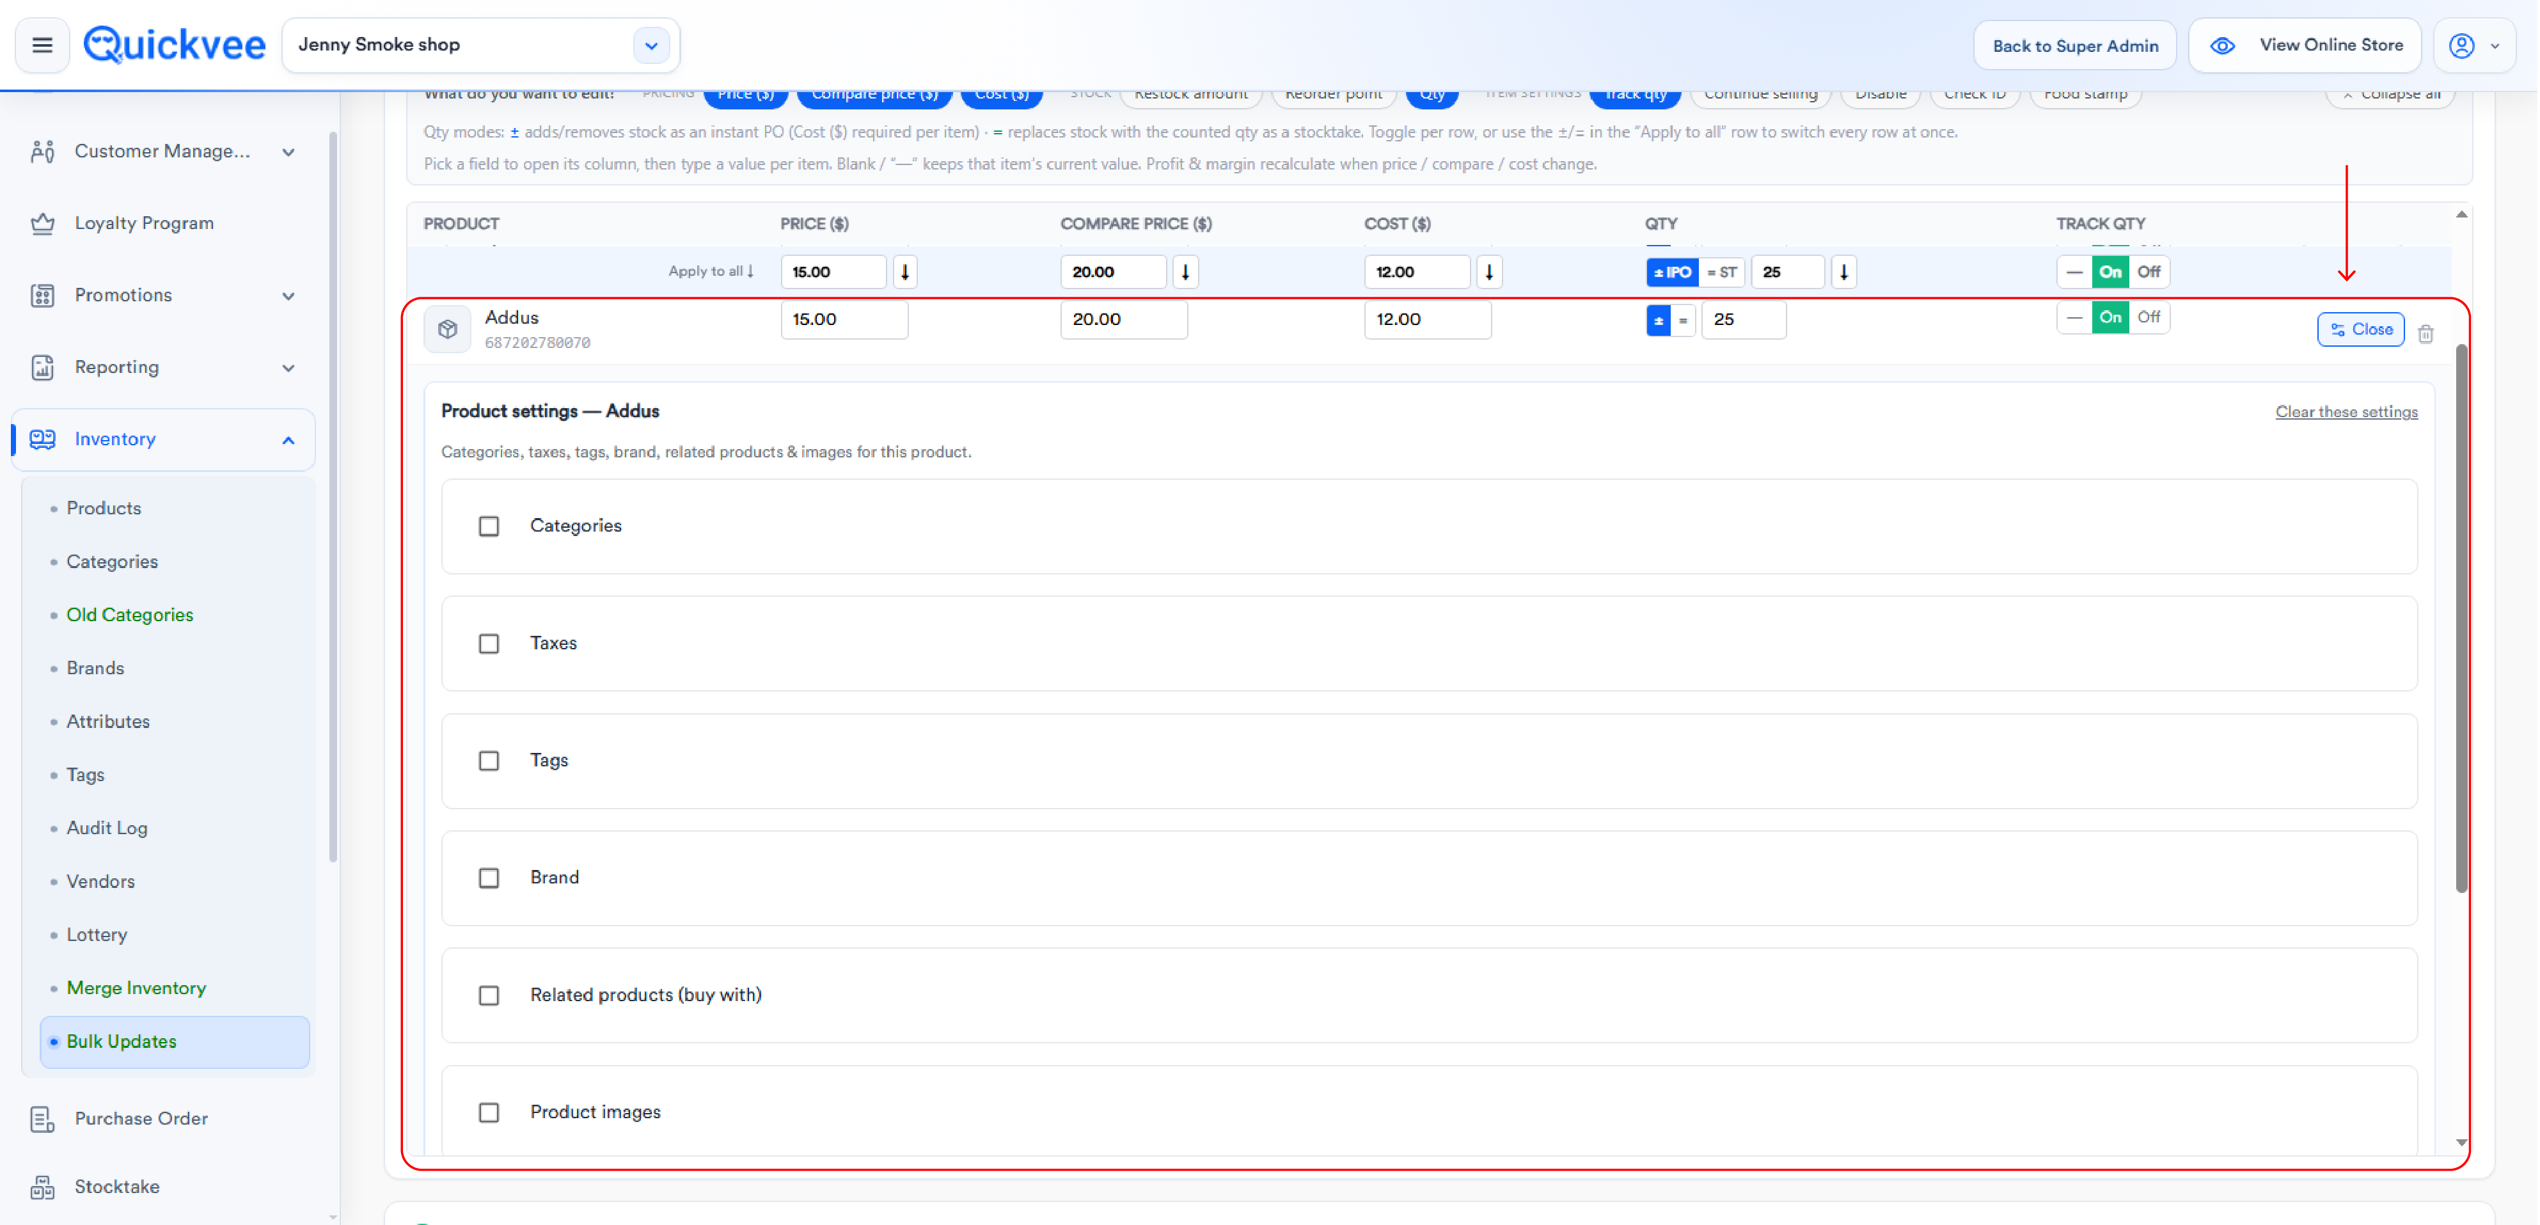Delete the Addus row trash icon
The height and width of the screenshot is (1225, 2540).
pyautogui.click(x=2426, y=335)
